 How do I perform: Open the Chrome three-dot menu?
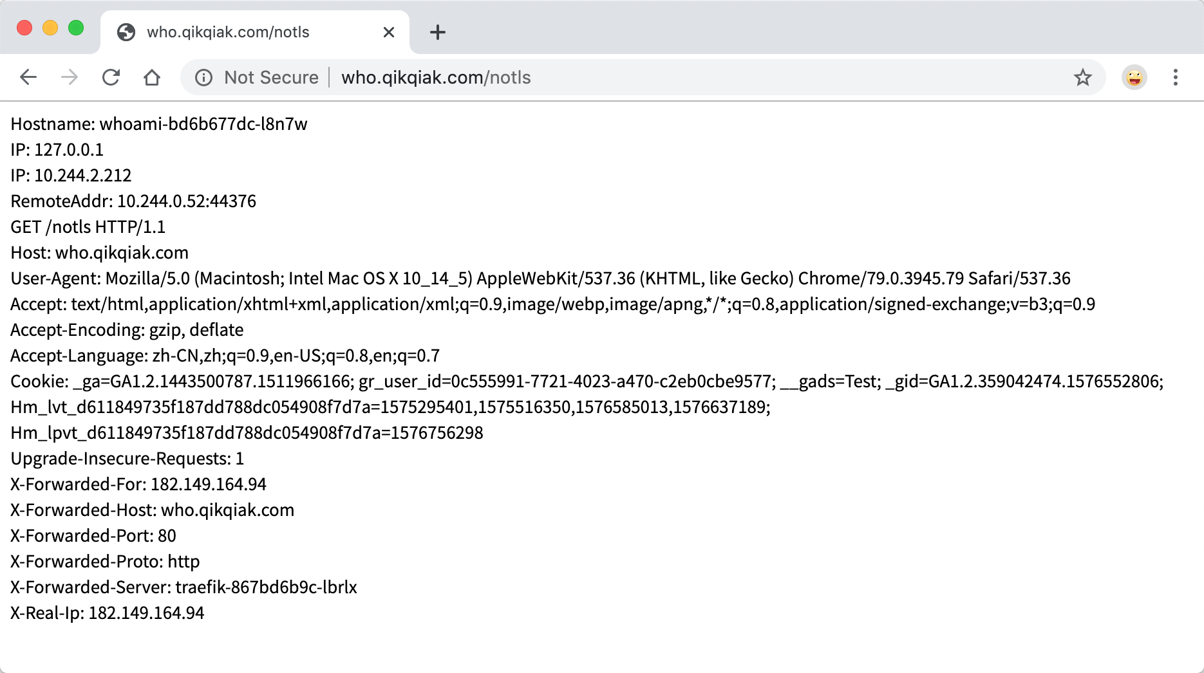click(x=1176, y=77)
